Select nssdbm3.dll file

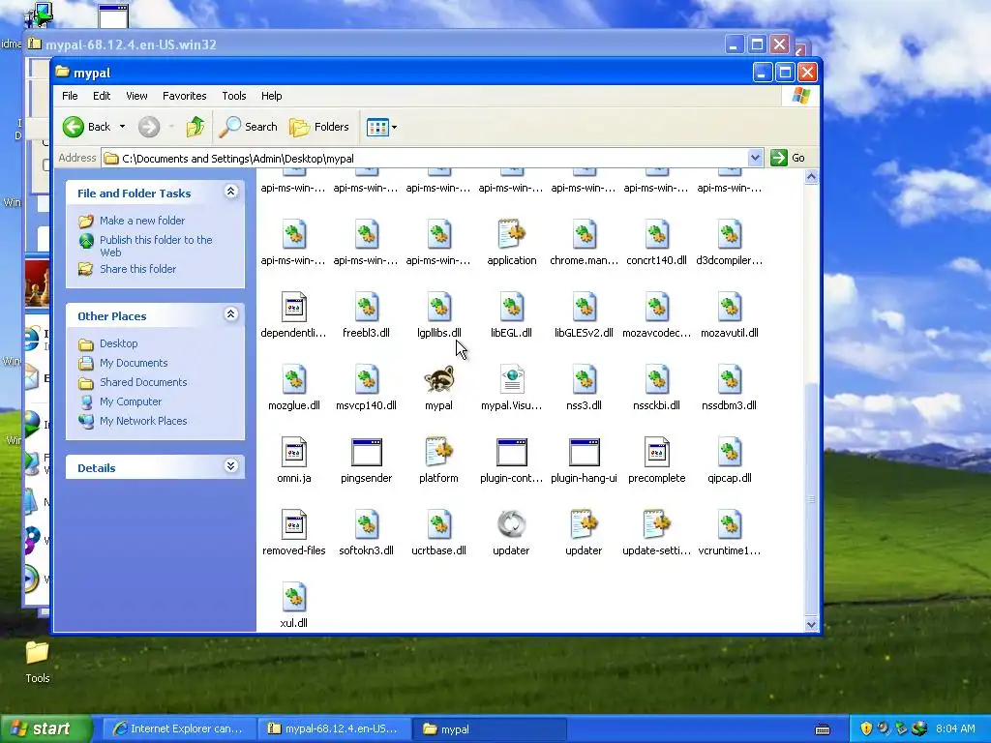point(730,379)
